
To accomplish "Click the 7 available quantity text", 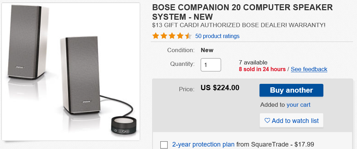I will click(x=253, y=62).
